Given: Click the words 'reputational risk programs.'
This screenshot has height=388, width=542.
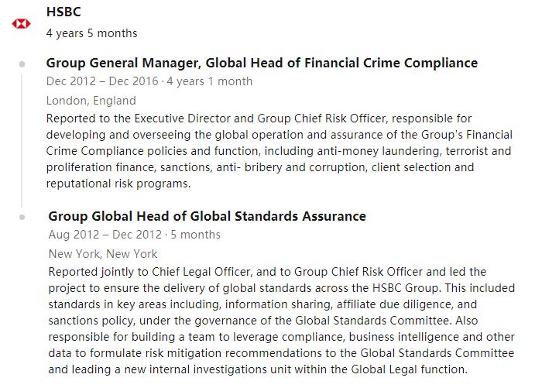Looking at the screenshot, I should [118, 184].
